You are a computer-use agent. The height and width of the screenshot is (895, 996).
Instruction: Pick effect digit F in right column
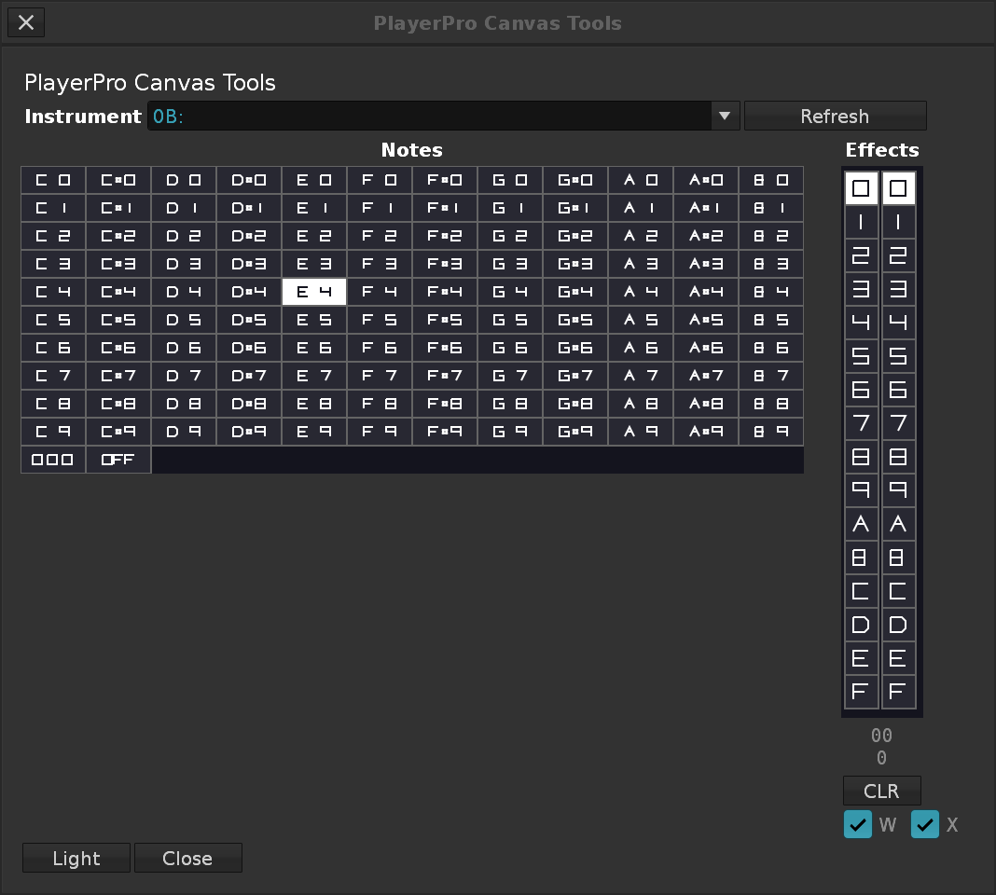pyautogui.click(x=898, y=692)
